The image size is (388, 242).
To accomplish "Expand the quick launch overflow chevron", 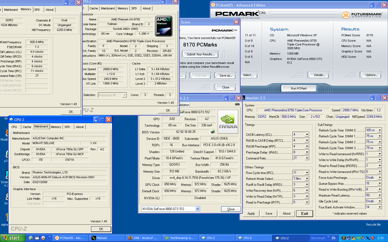I will (50, 237).
